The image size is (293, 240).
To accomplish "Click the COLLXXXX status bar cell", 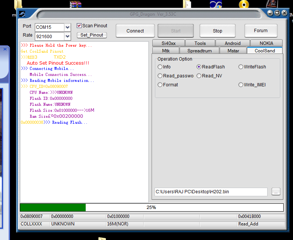I will coord(31,224).
